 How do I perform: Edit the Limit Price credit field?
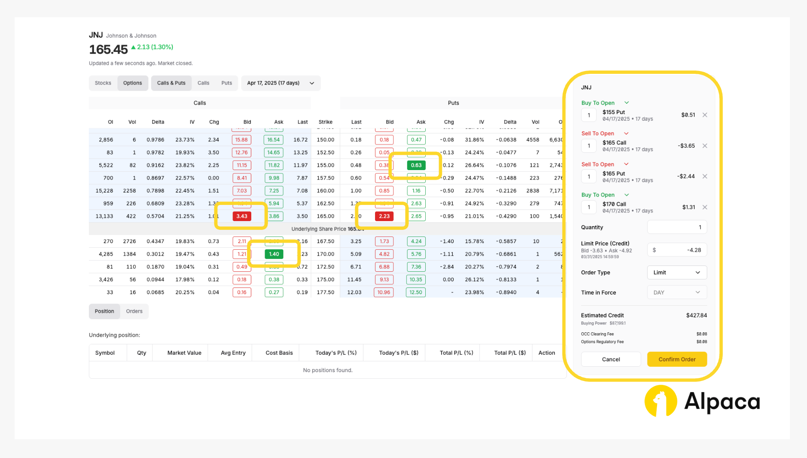click(677, 250)
